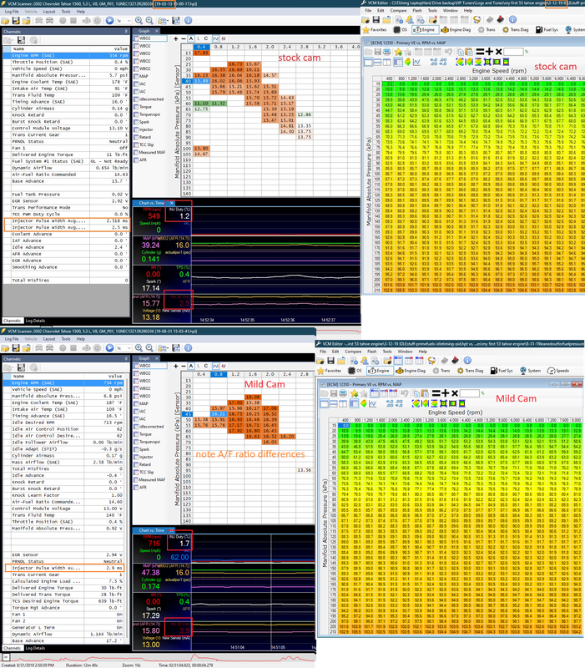585x668 pixels.
Task: Start log playback in bottom VCM Scanner
Action: coord(109,347)
